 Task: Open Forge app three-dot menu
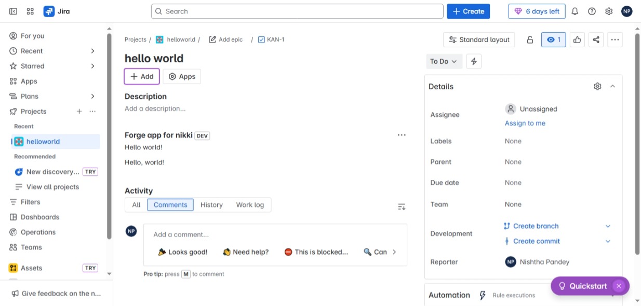pos(402,135)
